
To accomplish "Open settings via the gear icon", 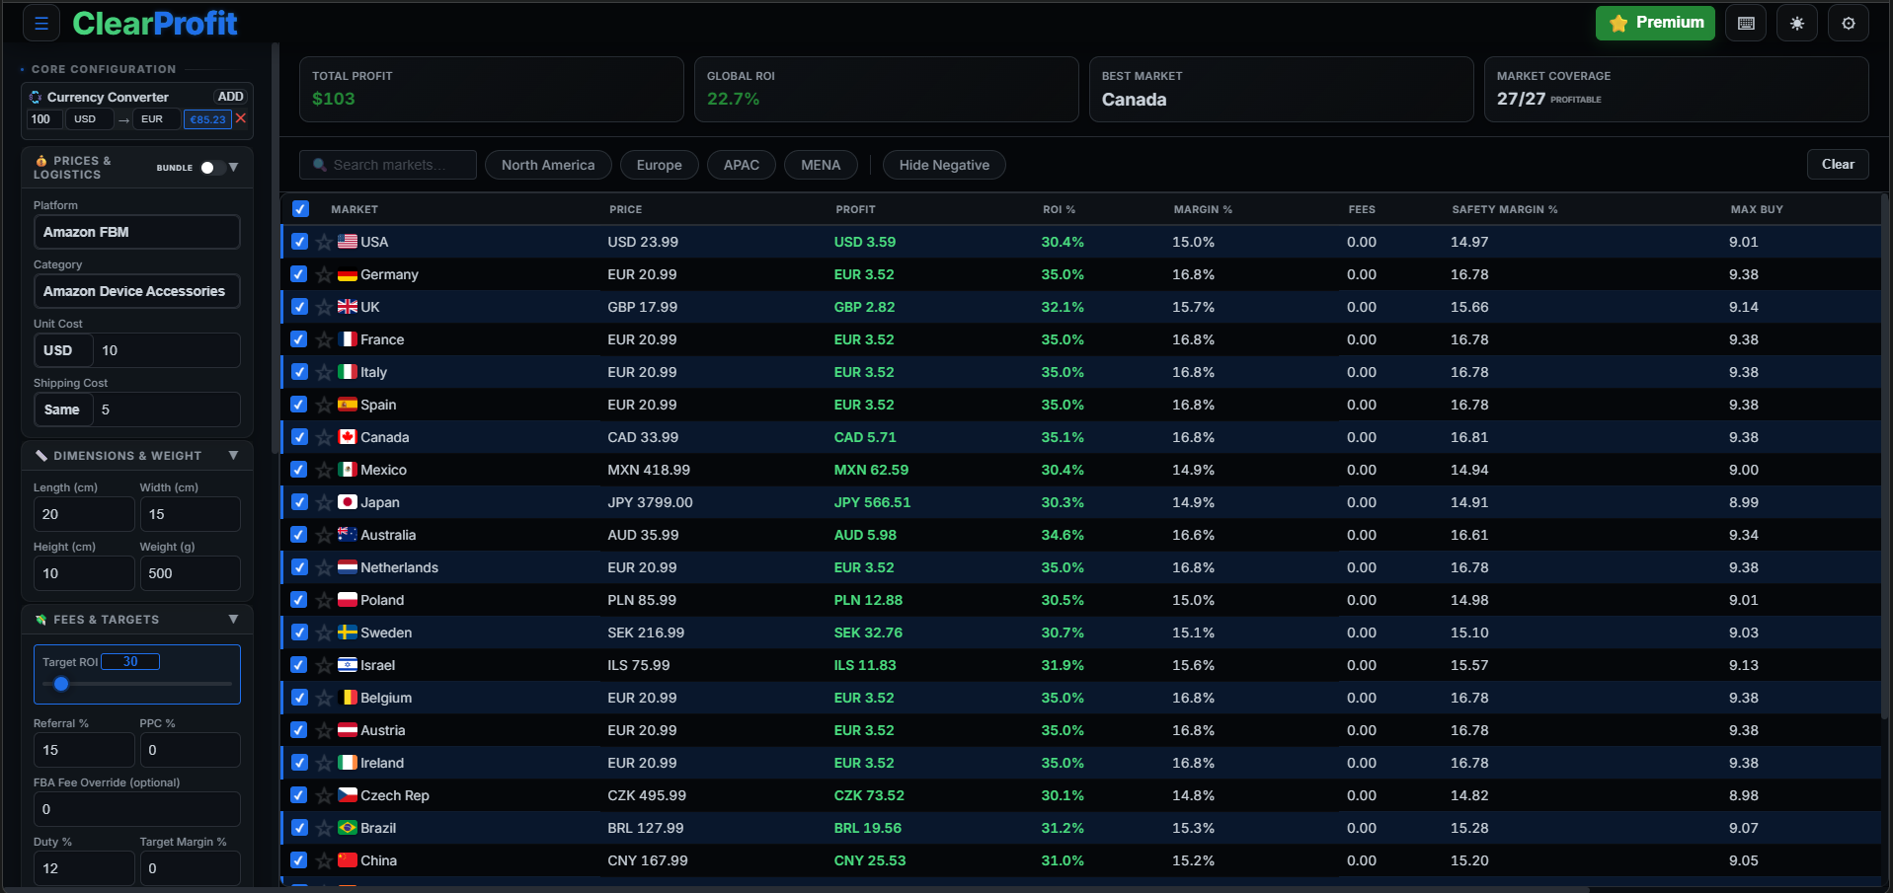I will point(1848,22).
